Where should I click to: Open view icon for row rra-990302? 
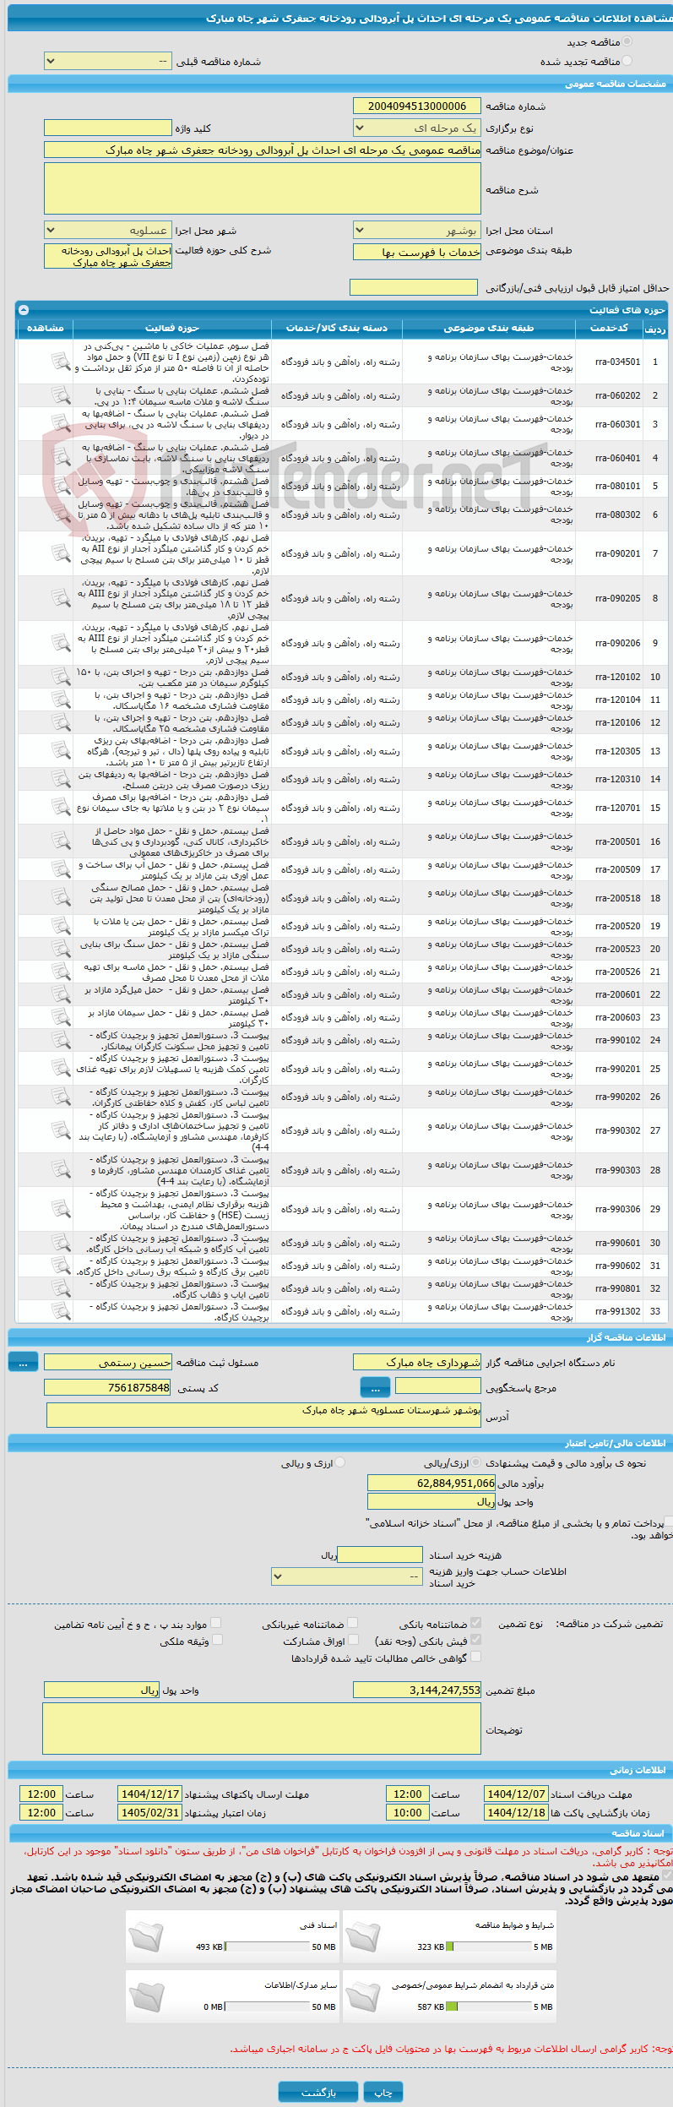coord(60,1130)
